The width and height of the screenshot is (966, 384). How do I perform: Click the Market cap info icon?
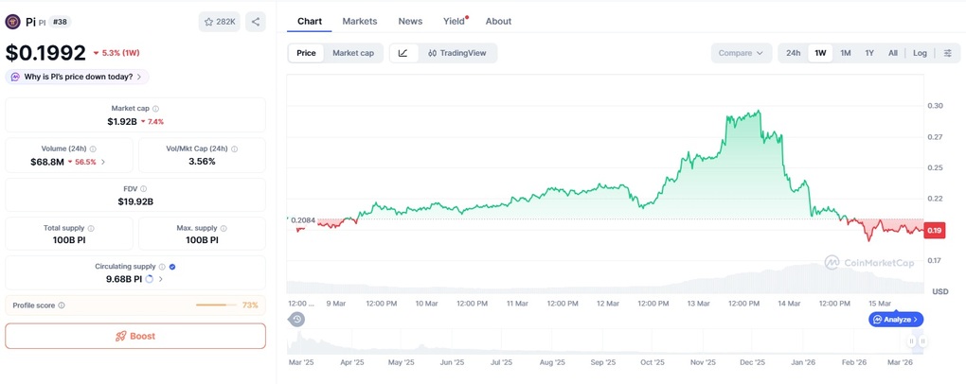click(x=156, y=109)
